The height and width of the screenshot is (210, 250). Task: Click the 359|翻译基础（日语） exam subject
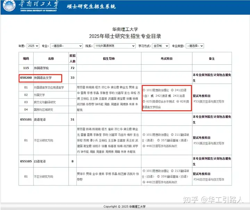coord(173,176)
